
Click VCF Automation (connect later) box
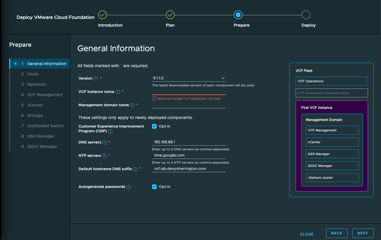point(332,93)
